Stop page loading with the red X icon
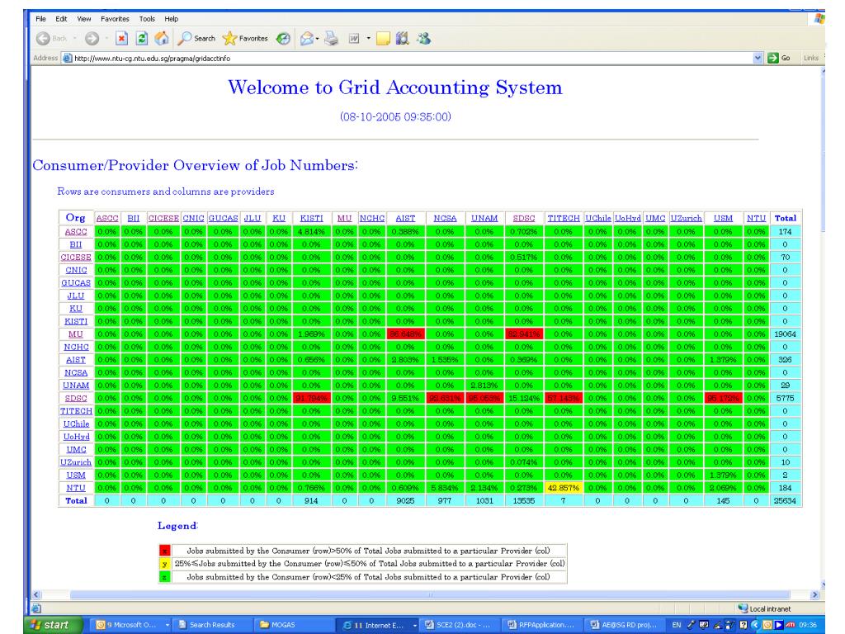 coord(122,38)
